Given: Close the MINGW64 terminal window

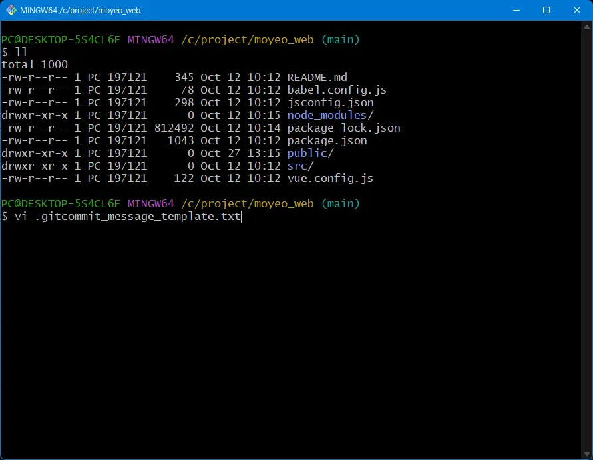Looking at the screenshot, I should (577, 10).
